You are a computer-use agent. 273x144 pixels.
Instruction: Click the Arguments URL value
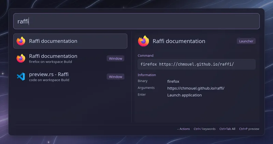coord(196,88)
